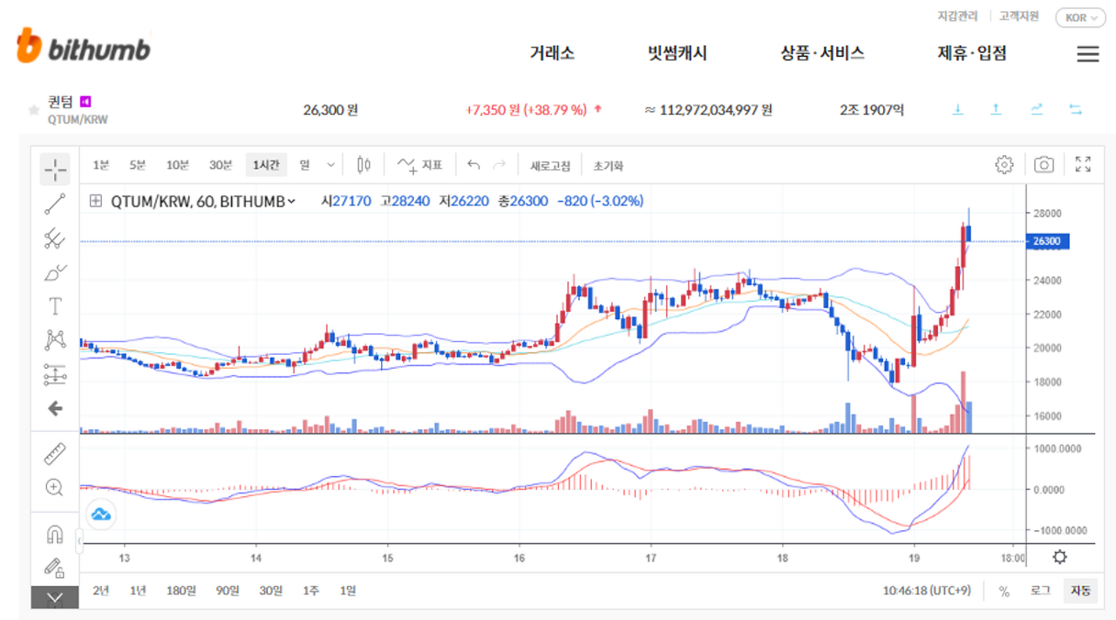Select the trend line drawing tool

point(55,204)
